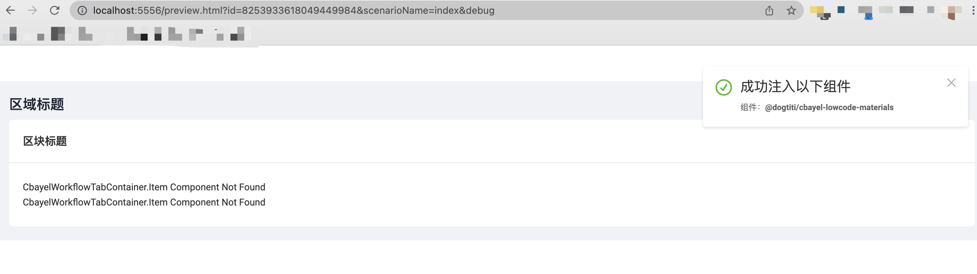This screenshot has height=274, width=977.
Task: Click the first Component Not Found error text
Action: click(144, 187)
